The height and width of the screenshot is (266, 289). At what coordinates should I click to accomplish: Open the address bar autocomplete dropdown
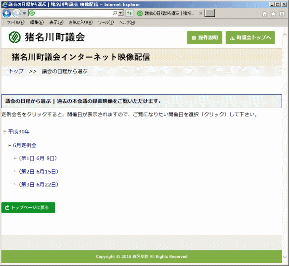[x=120, y=13]
